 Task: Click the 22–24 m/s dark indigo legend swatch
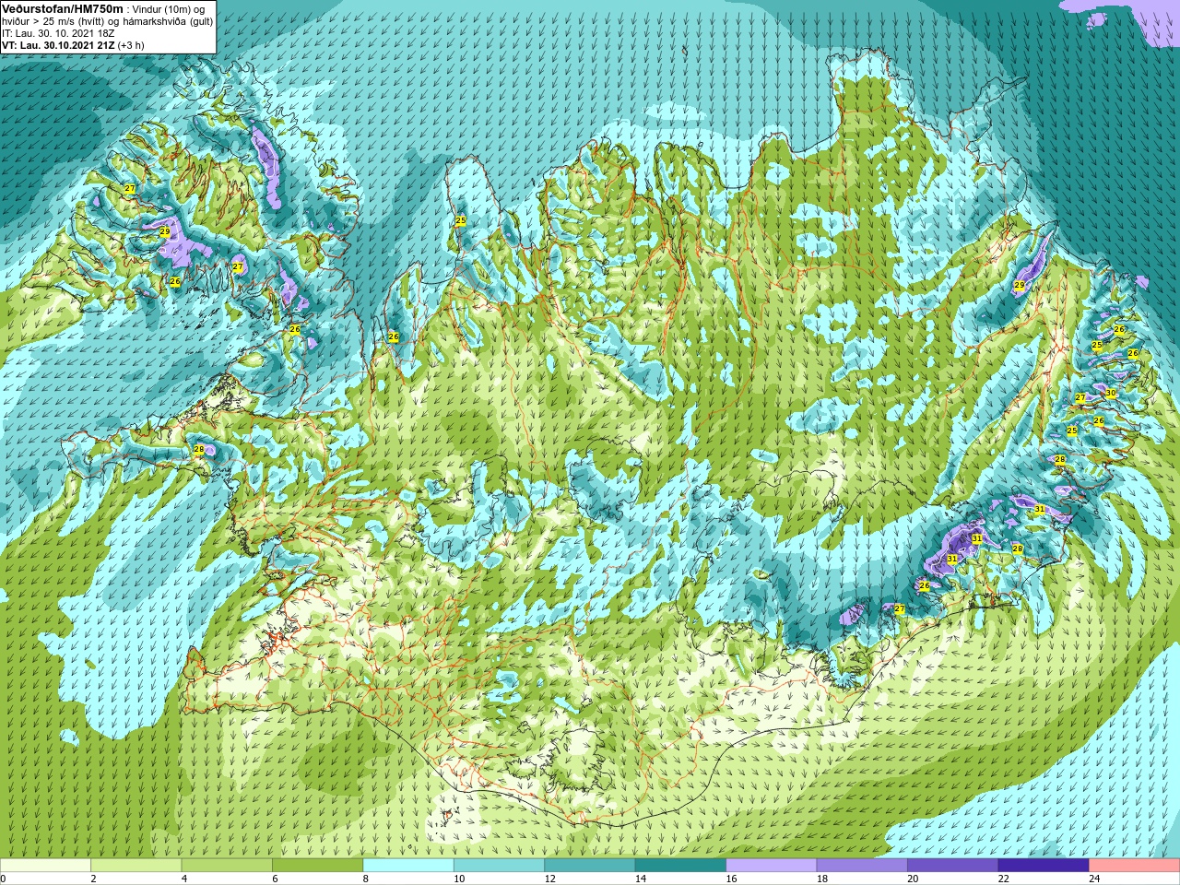click(x=1044, y=866)
